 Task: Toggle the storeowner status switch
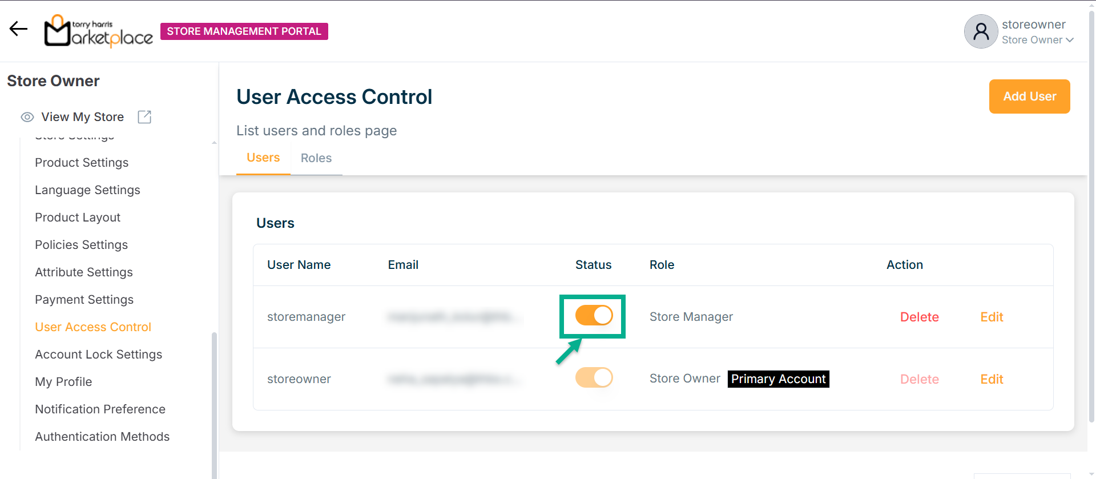point(594,378)
